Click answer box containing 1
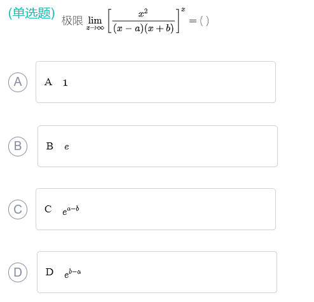314x302 pixels. point(156,82)
